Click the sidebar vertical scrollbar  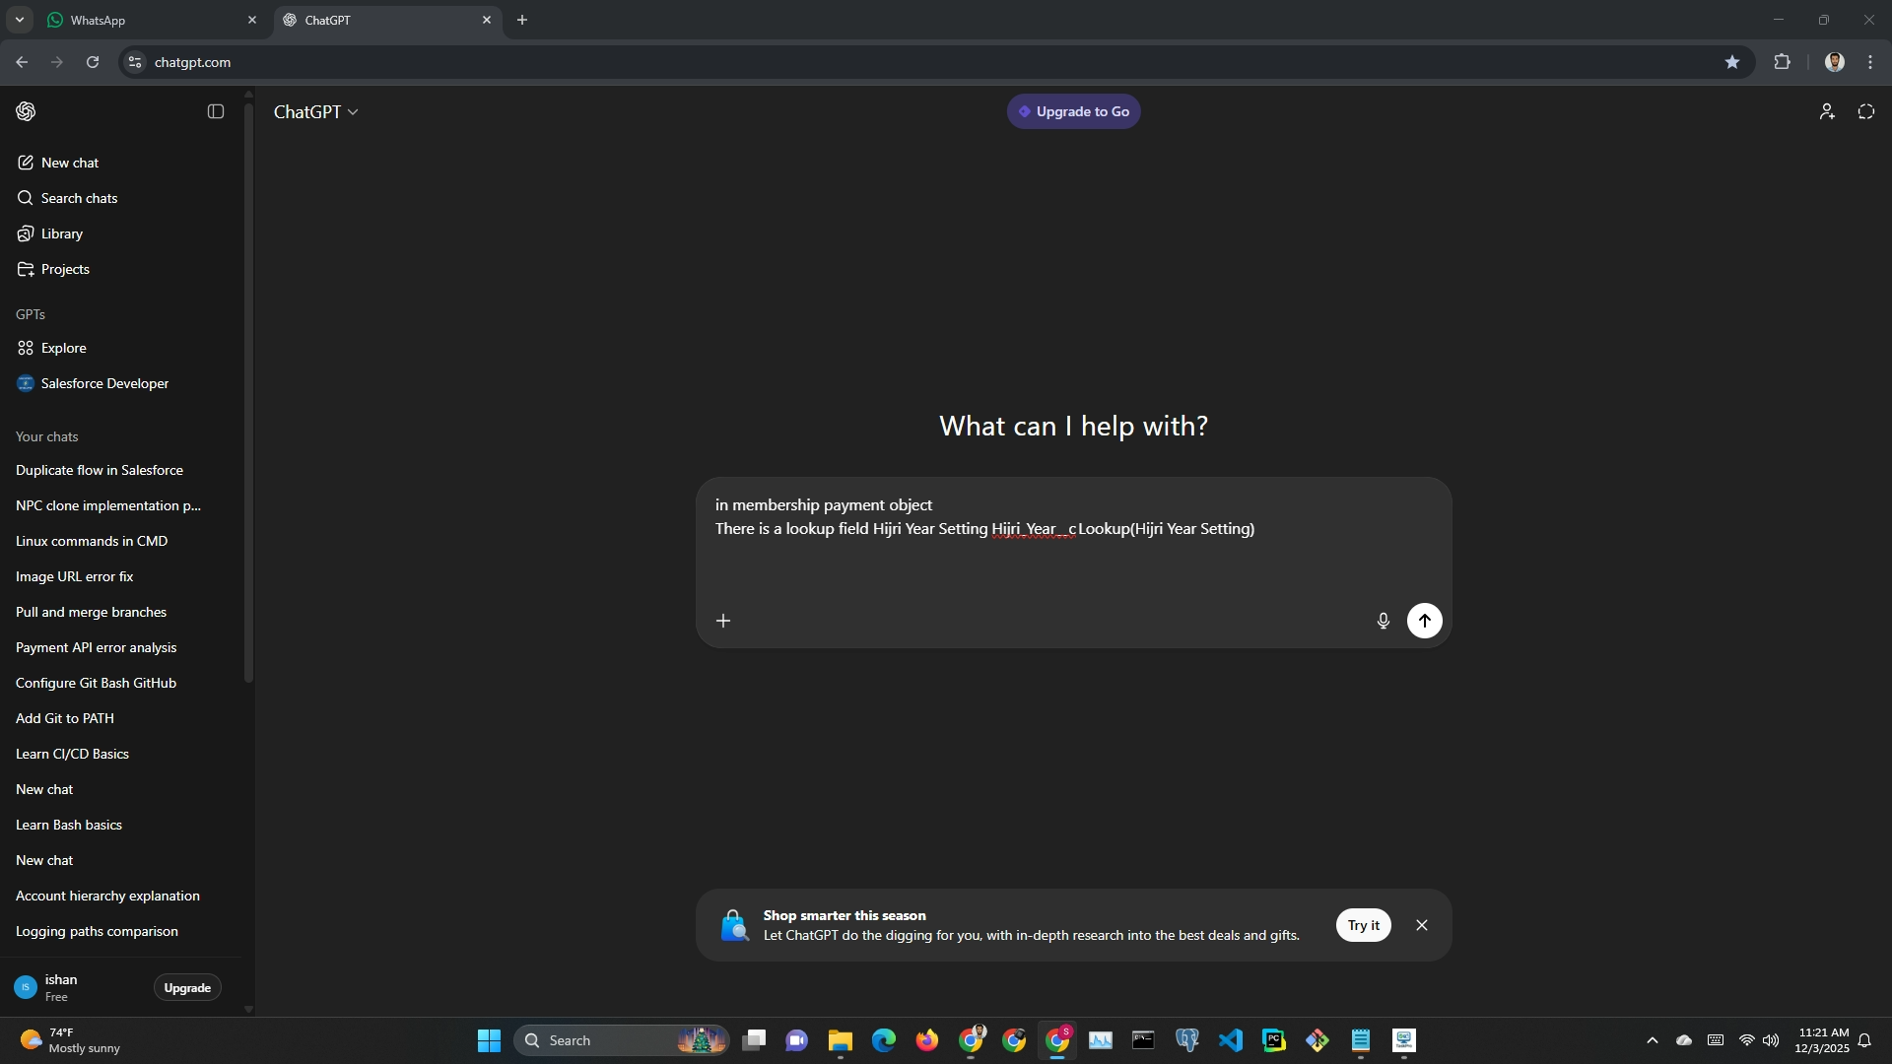point(248,394)
